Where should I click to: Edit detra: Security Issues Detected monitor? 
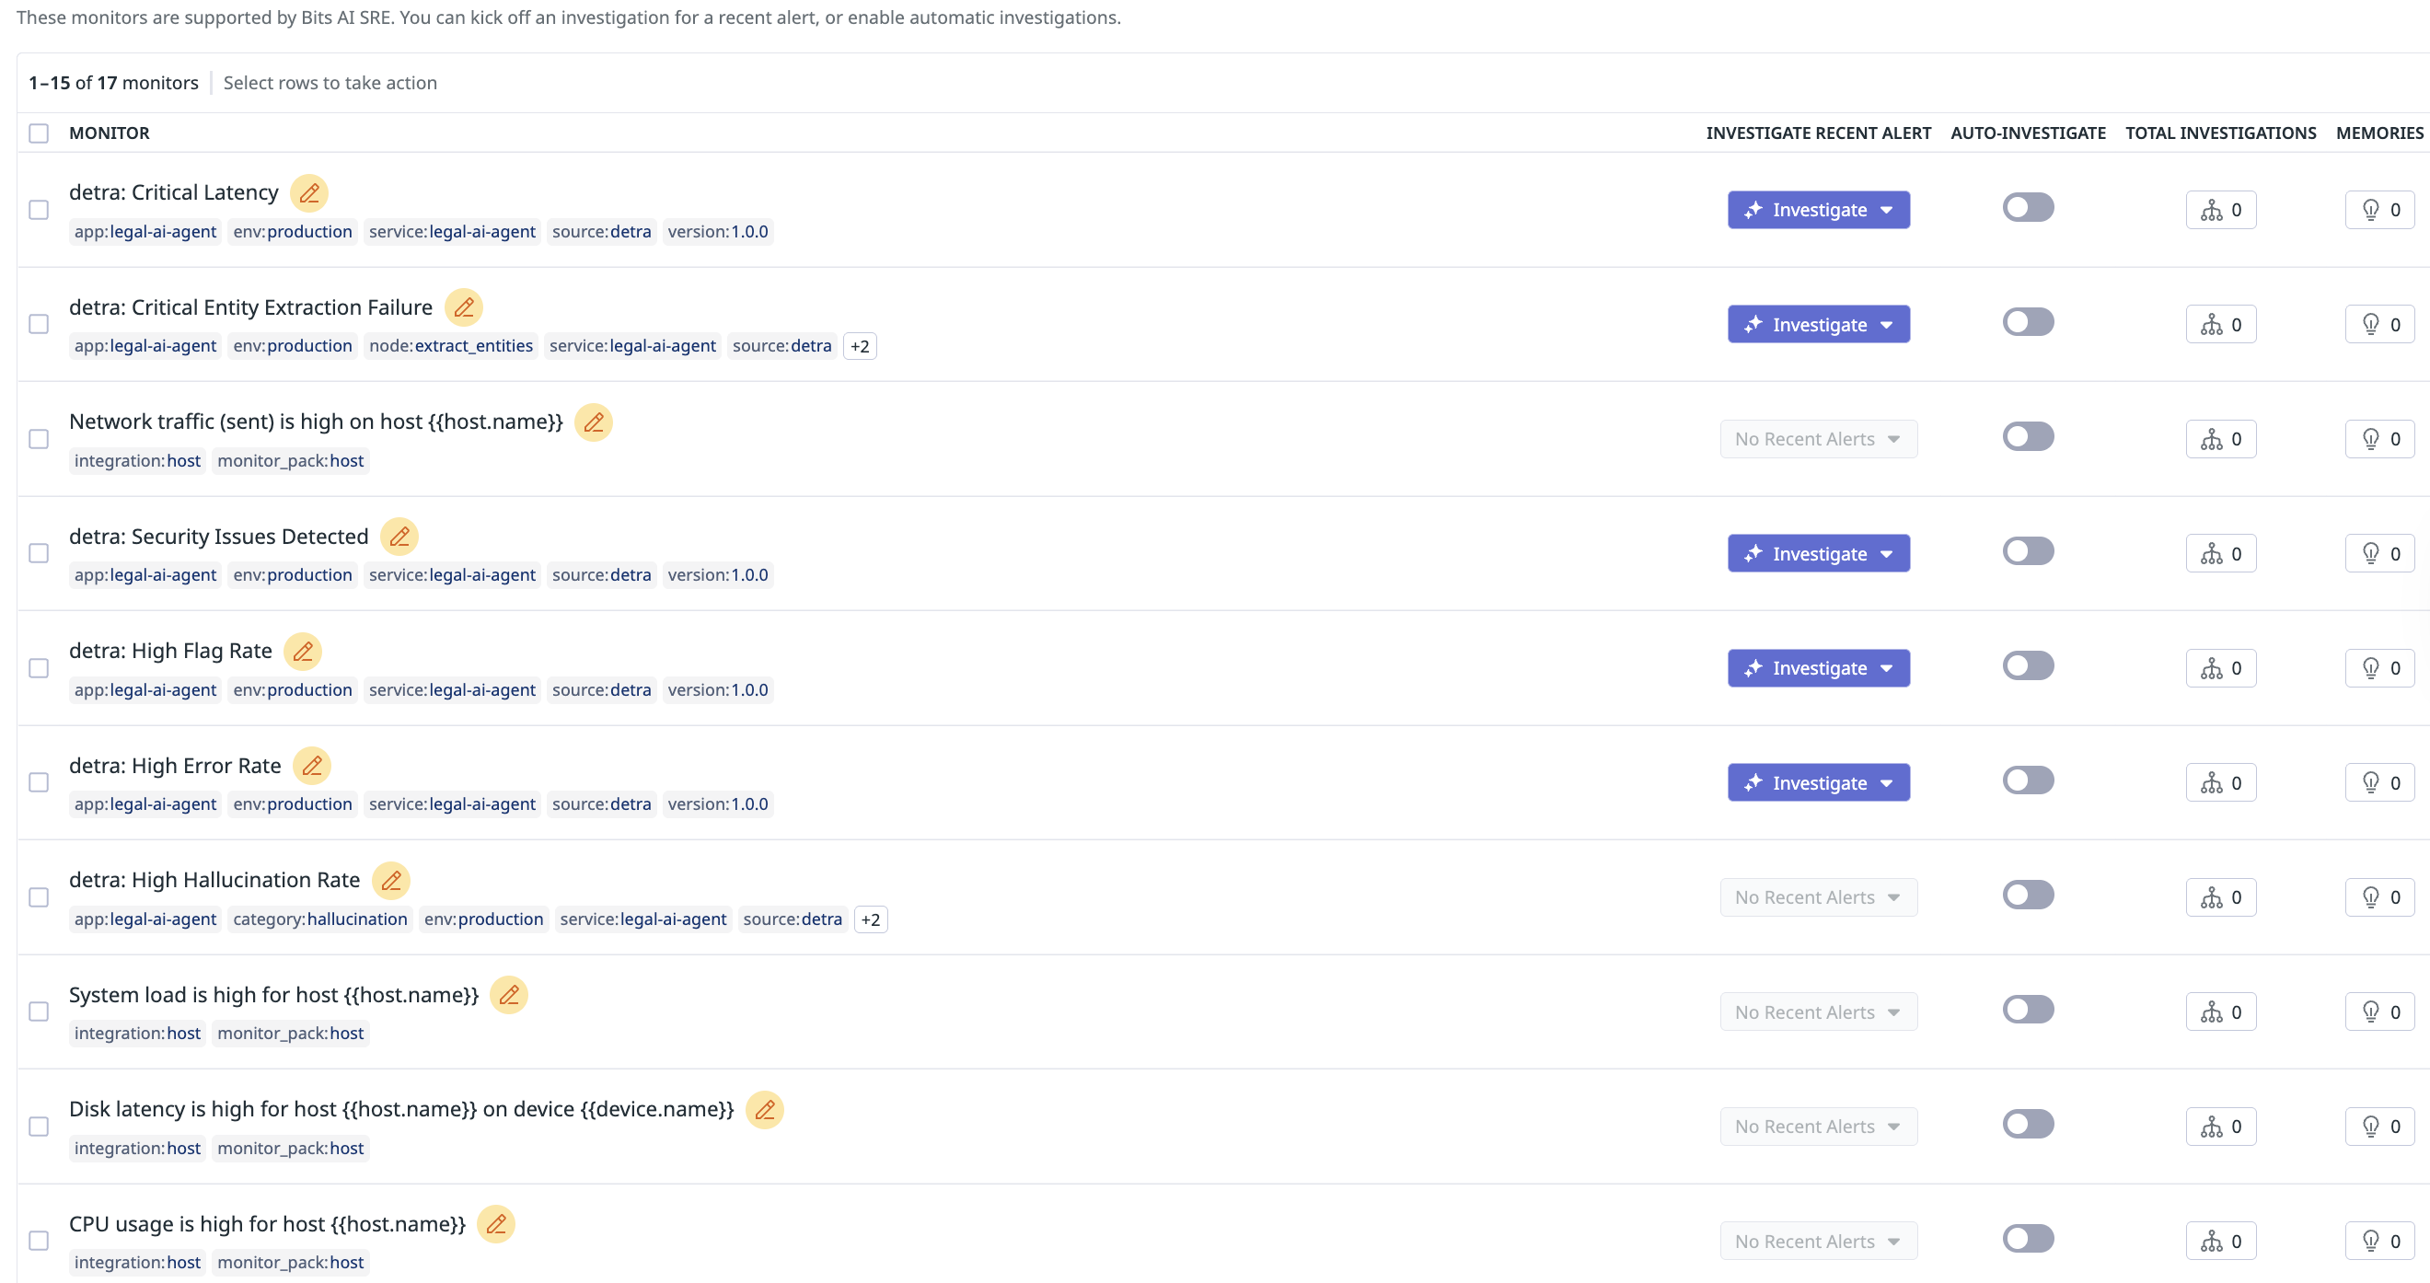[x=399, y=536]
